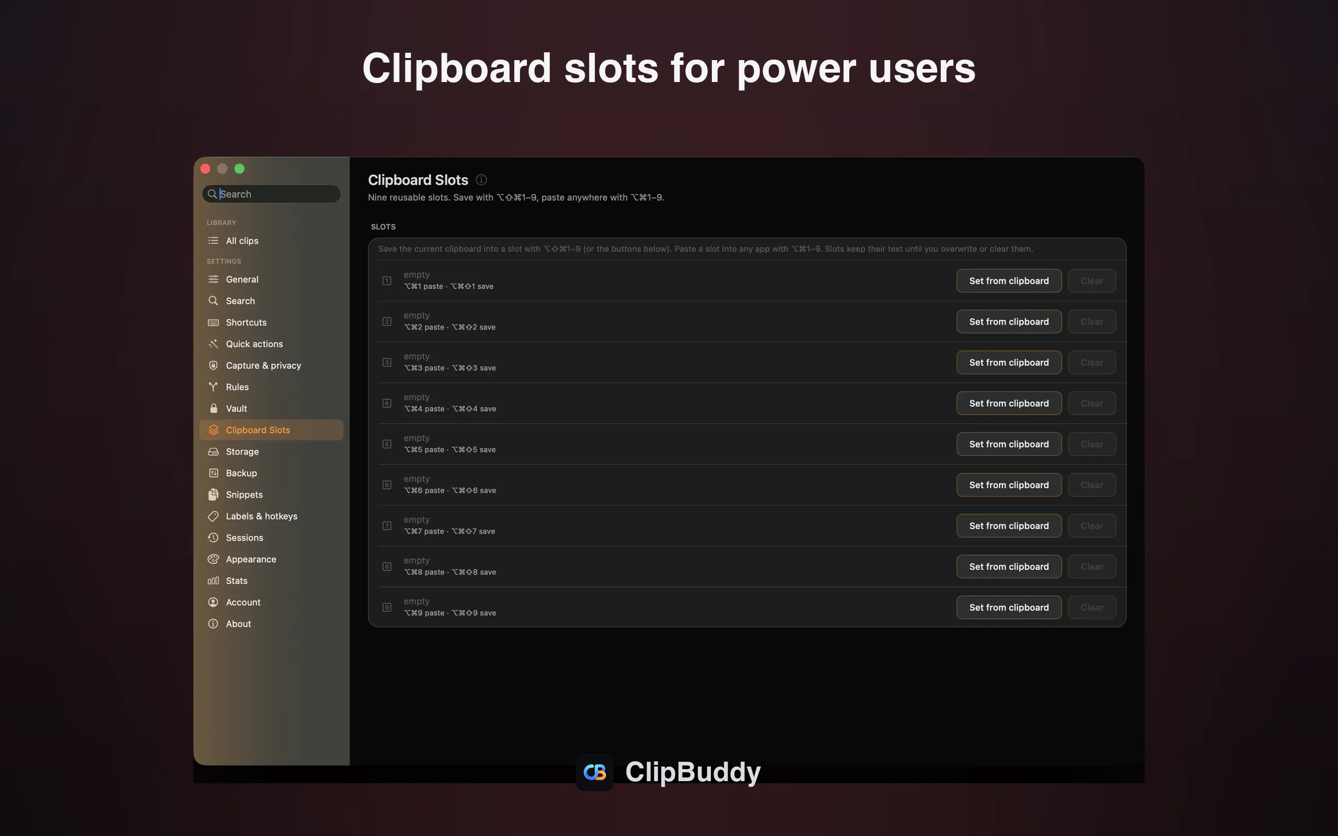Screen dimensions: 1338x836
Task: Set slot 8 from clipboard
Action: click(1009, 567)
